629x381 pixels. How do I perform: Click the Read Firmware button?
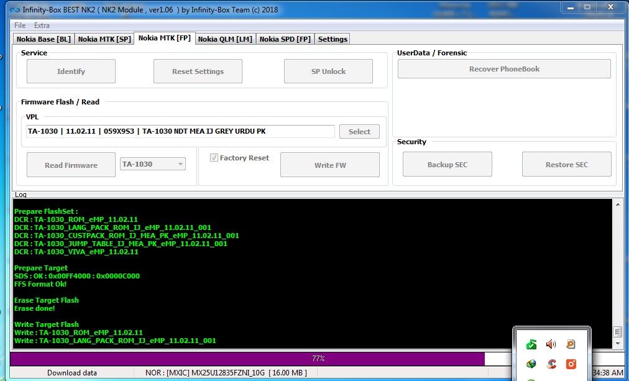(x=71, y=165)
